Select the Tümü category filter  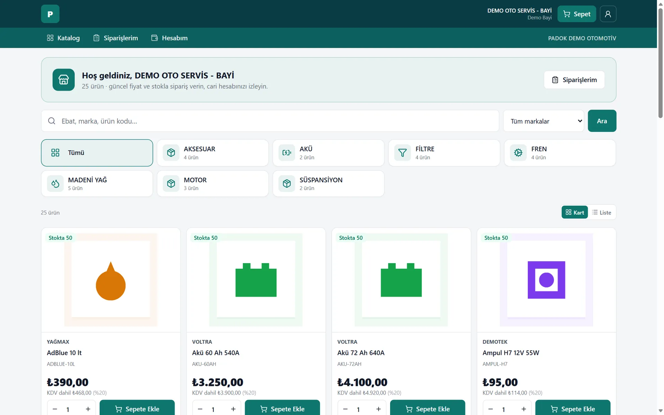point(97,153)
